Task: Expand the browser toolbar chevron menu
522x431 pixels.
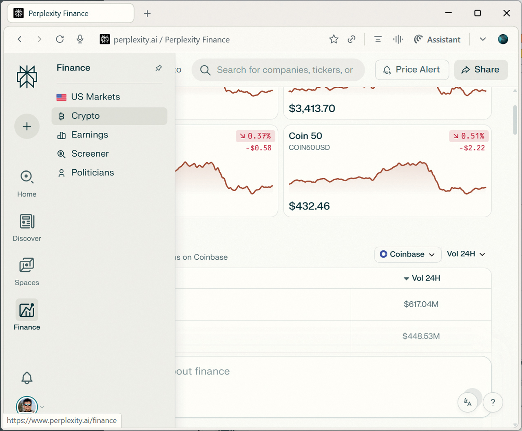Action: tap(483, 39)
